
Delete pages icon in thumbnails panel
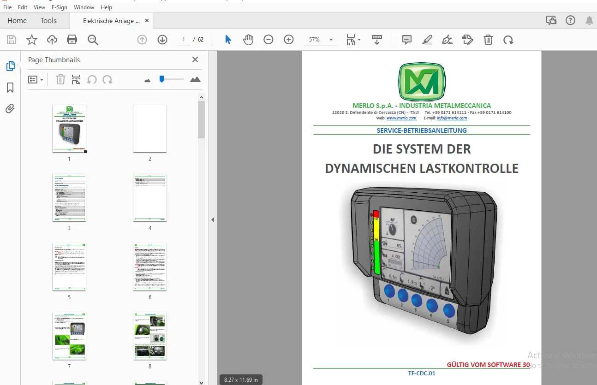(x=60, y=80)
